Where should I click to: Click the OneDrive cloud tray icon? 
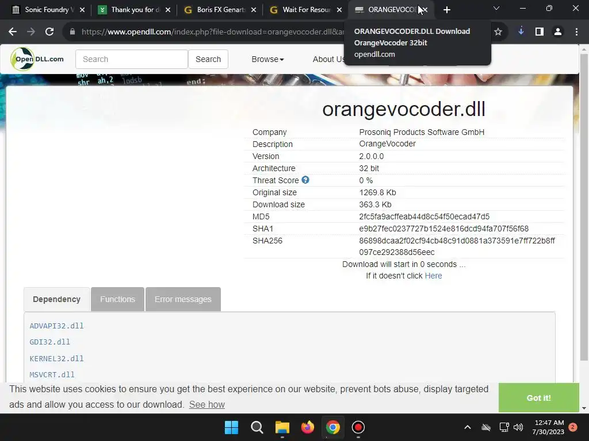[x=486, y=427]
